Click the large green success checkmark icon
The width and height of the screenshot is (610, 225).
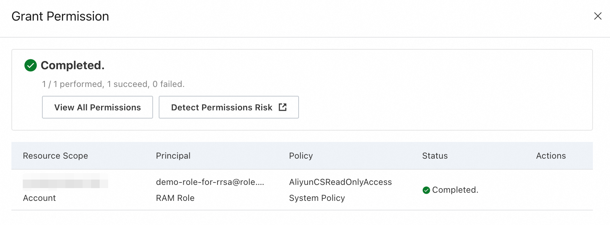point(31,65)
